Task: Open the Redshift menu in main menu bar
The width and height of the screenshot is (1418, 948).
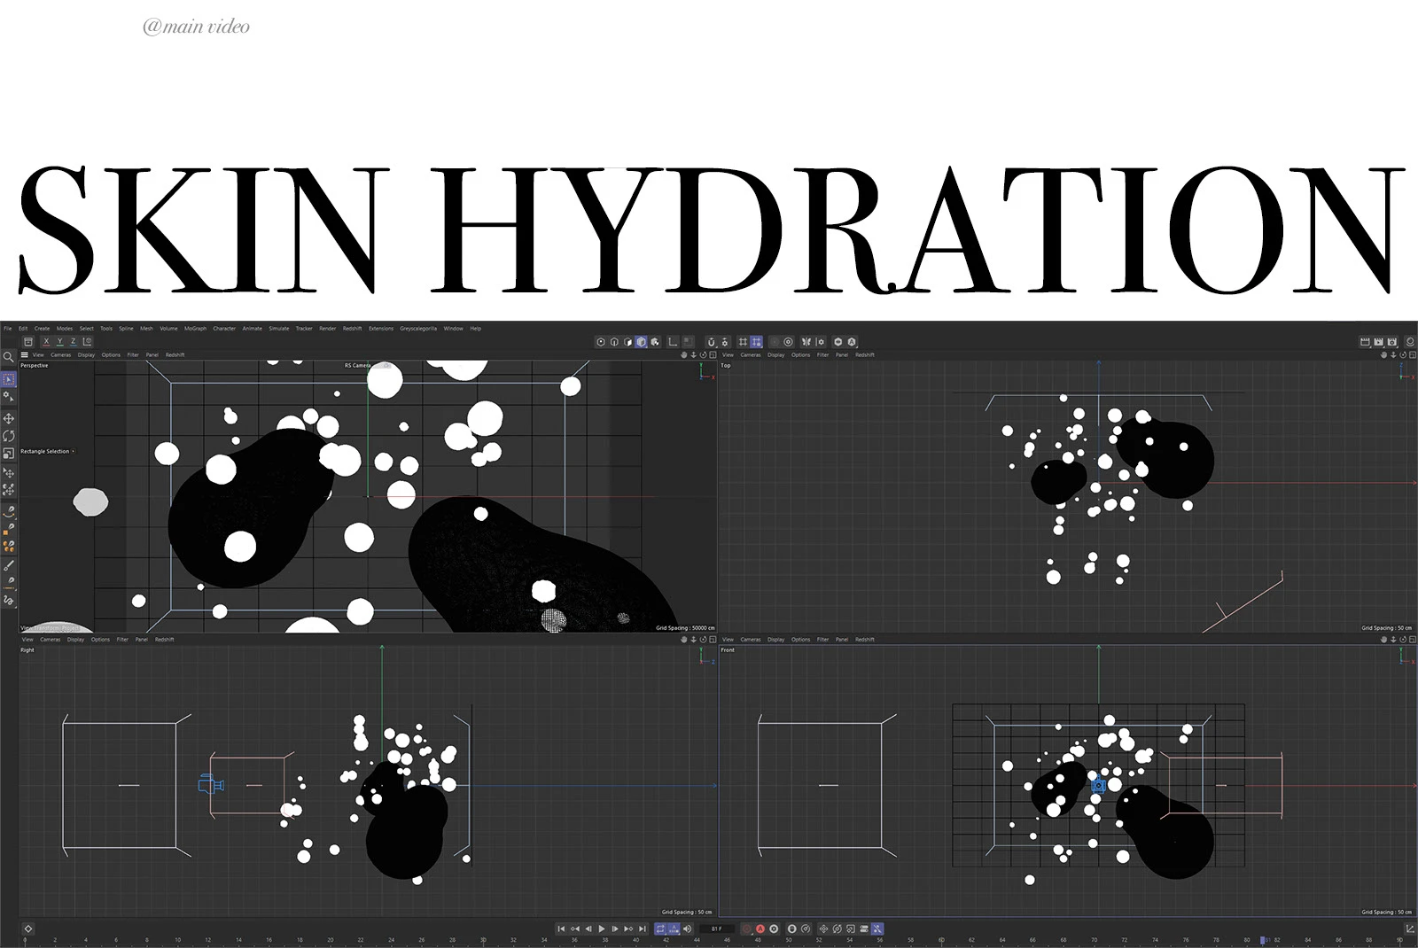Action: [x=353, y=329]
